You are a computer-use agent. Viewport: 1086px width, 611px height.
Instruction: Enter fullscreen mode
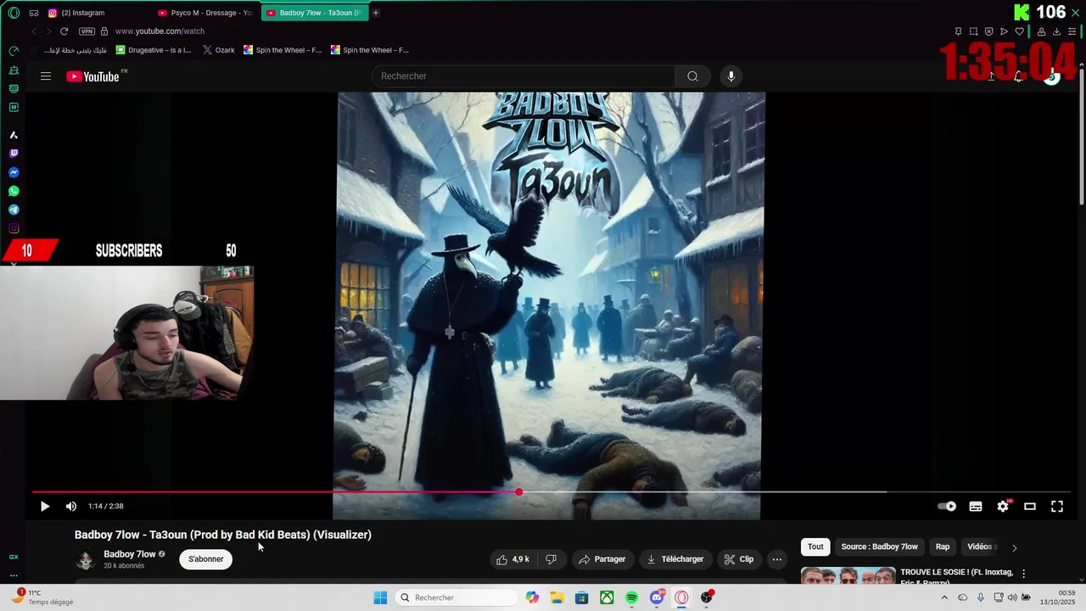1057,507
